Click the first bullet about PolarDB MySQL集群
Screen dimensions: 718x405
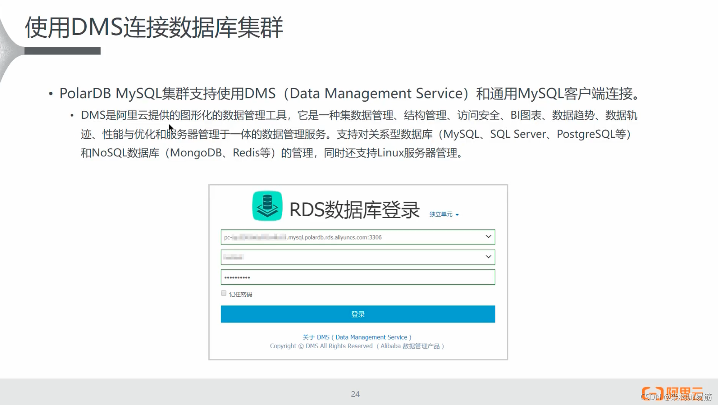pos(349,93)
